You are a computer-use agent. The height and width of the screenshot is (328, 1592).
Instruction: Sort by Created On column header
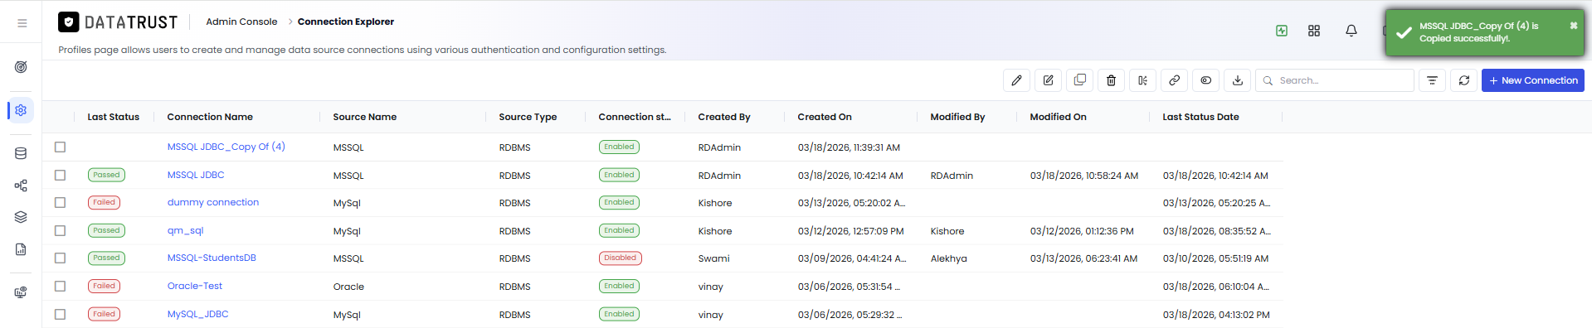(x=825, y=117)
